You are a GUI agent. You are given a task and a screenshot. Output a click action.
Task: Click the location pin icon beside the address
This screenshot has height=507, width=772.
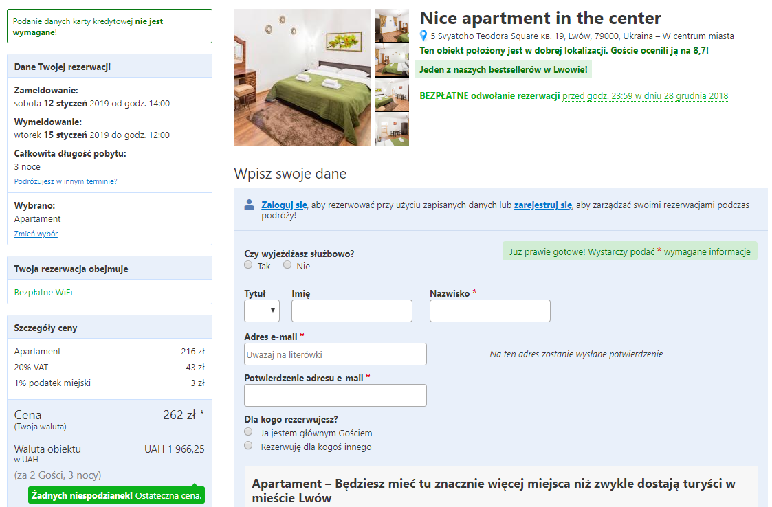pos(423,36)
